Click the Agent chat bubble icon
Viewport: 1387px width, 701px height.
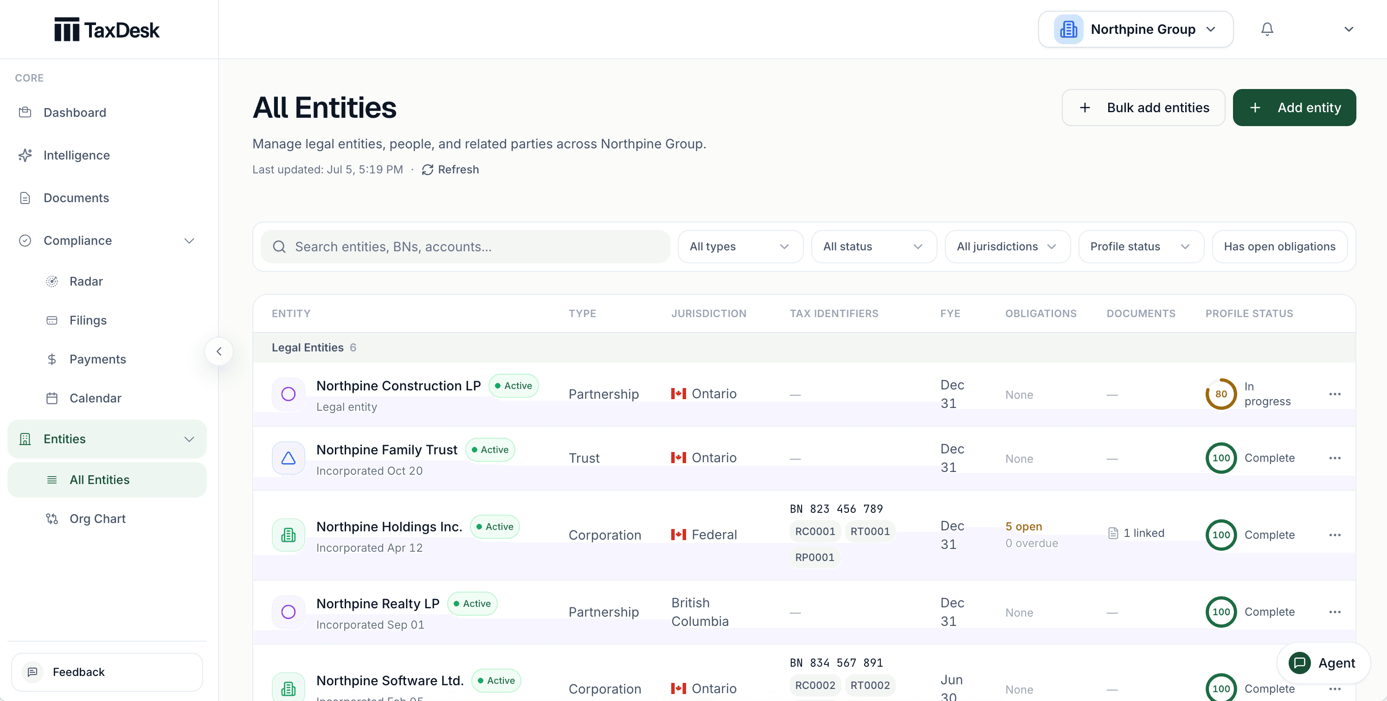[x=1299, y=663]
